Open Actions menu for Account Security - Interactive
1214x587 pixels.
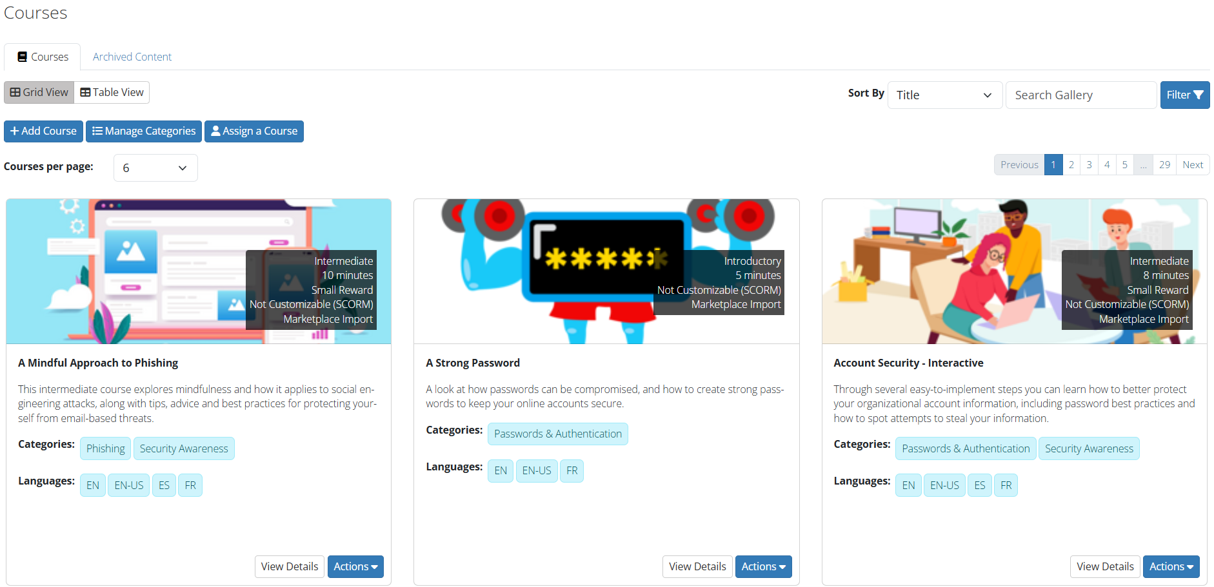(1171, 566)
